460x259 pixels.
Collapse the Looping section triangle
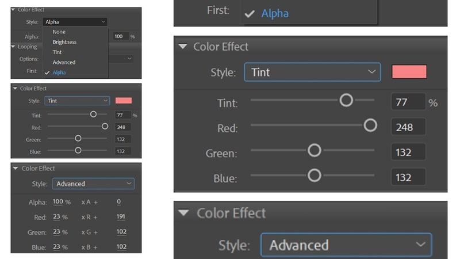[x=14, y=47]
